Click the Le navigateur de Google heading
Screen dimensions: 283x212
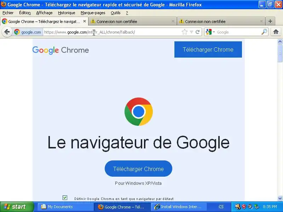tap(138, 142)
